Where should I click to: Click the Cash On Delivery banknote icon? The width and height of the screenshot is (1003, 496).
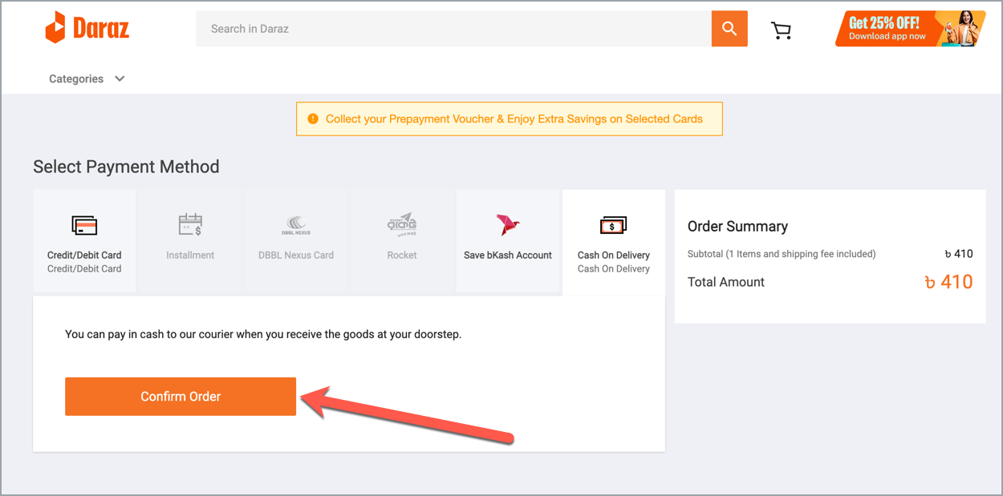613,225
